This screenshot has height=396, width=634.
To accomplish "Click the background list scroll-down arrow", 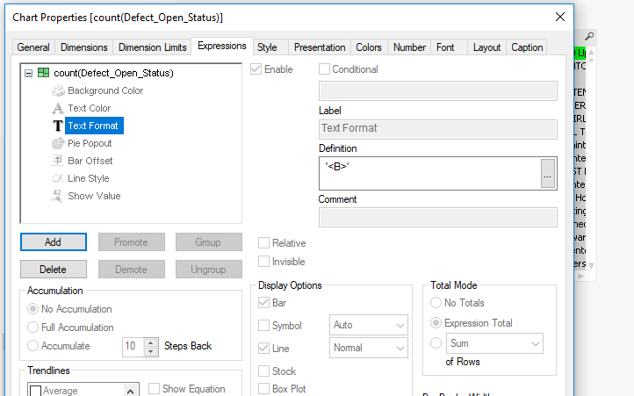I will 591,266.
